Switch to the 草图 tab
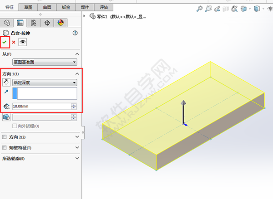Viewport: 273px width, 199px height. [28, 7]
